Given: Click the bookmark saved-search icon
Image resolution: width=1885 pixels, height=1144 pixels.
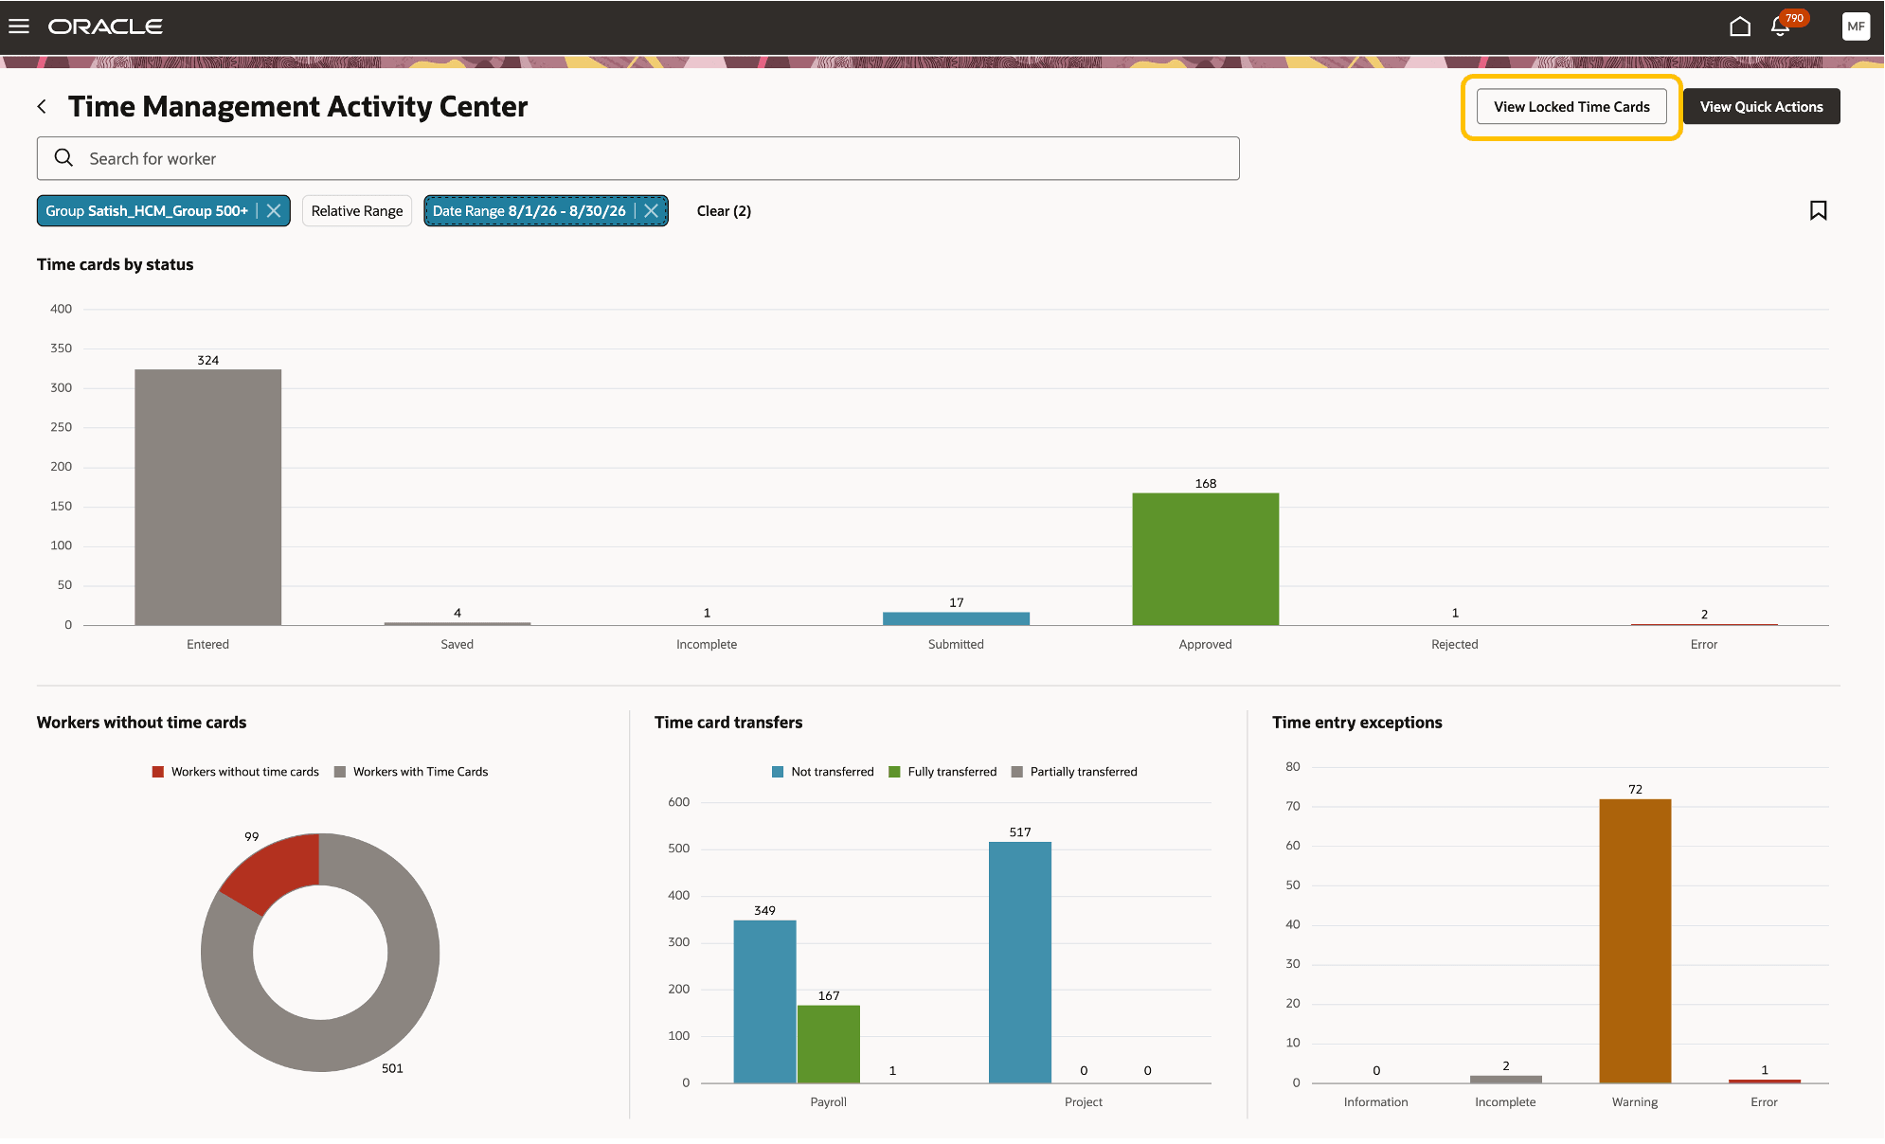Looking at the screenshot, I should [1818, 210].
